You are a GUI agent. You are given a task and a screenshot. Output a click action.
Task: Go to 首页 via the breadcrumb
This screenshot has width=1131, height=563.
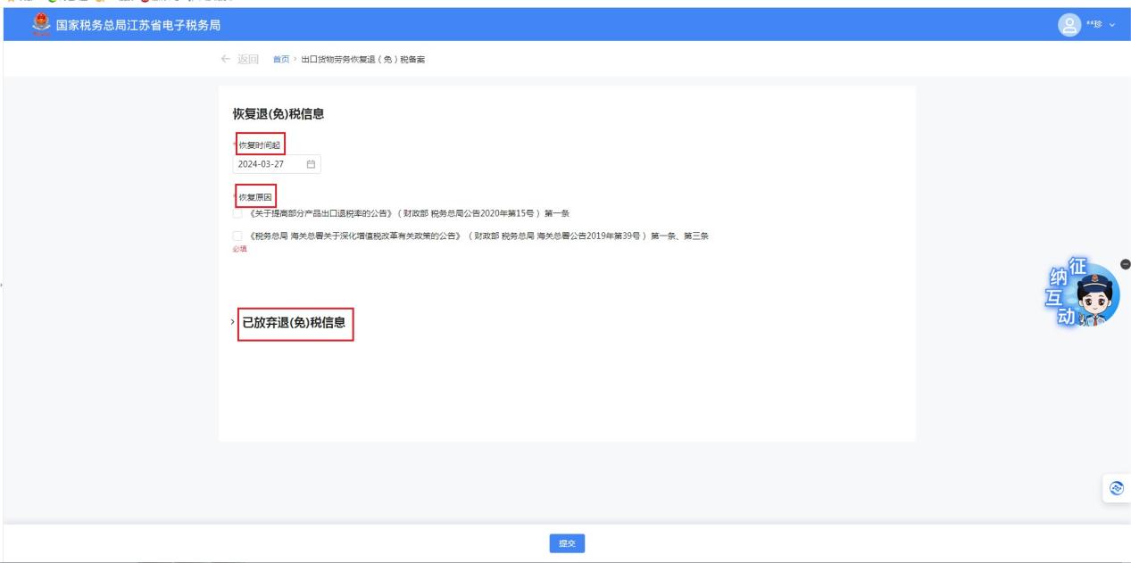[x=280, y=59]
